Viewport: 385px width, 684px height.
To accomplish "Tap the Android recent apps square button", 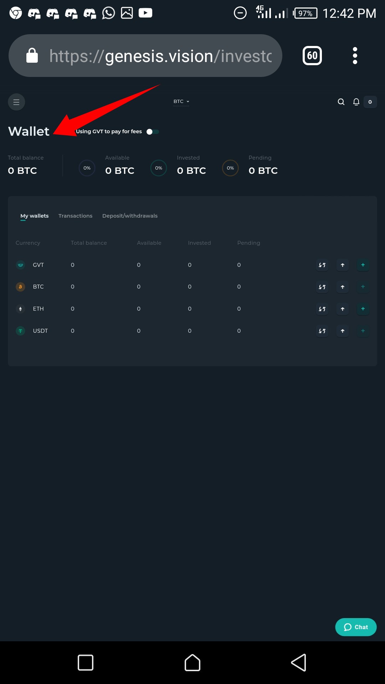I will [86, 663].
